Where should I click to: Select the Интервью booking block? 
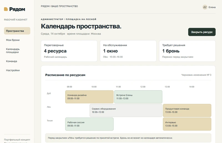[187, 124]
